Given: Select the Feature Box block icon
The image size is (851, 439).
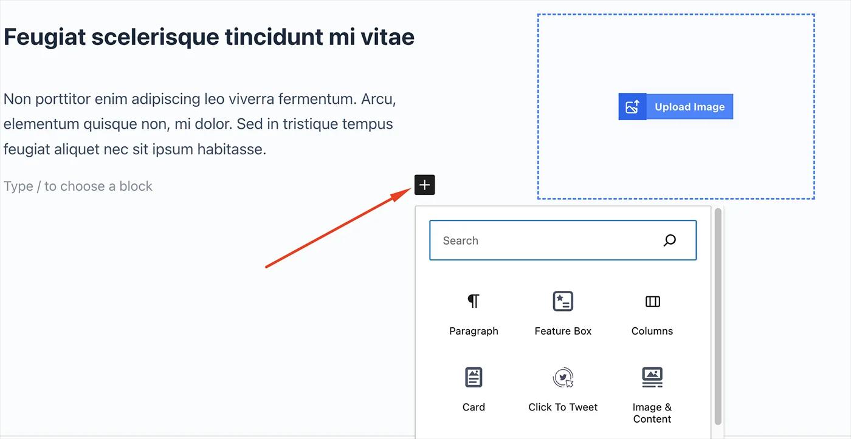Looking at the screenshot, I should point(562,301).
